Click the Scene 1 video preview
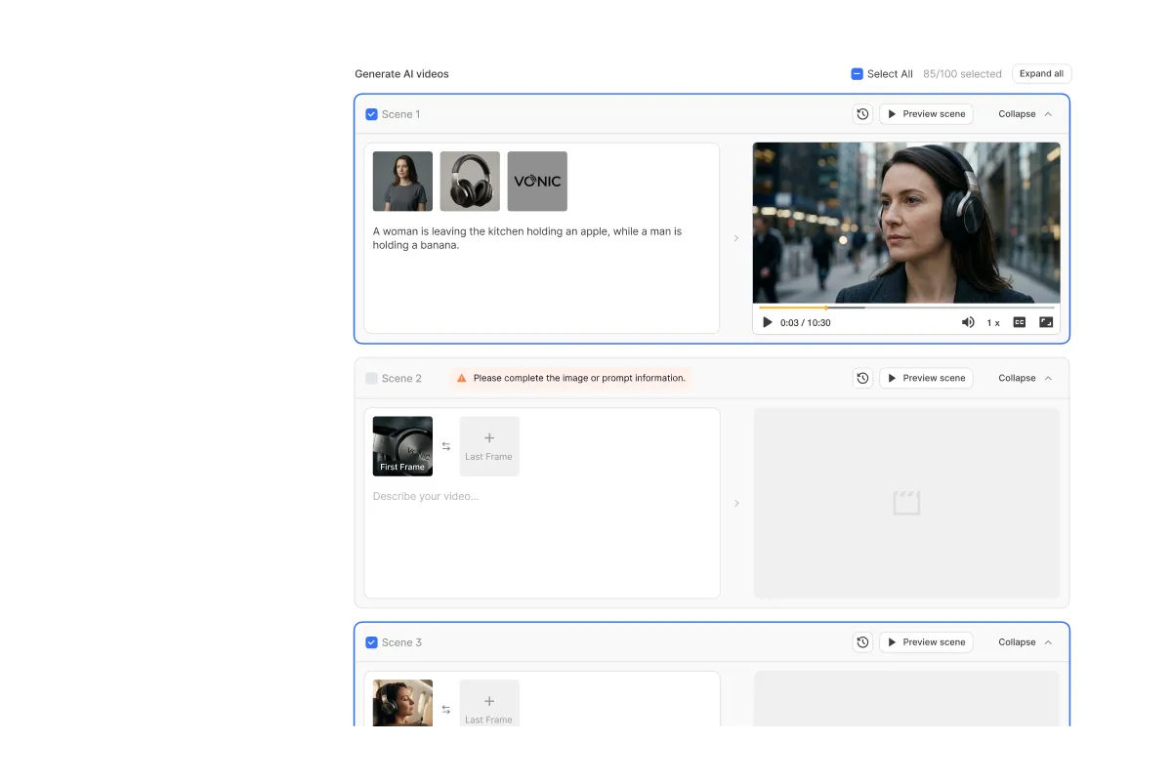 pyautogui.click(x=906, y=223)
